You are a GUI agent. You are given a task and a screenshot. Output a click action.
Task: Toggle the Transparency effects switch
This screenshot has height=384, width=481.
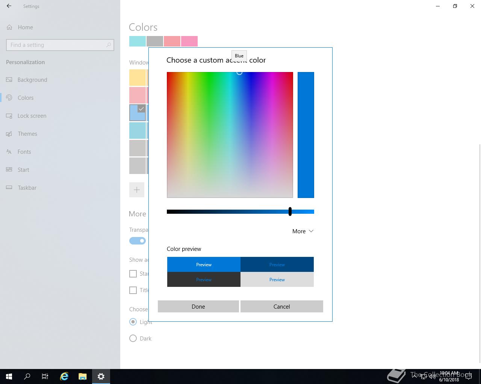[138, 241]
